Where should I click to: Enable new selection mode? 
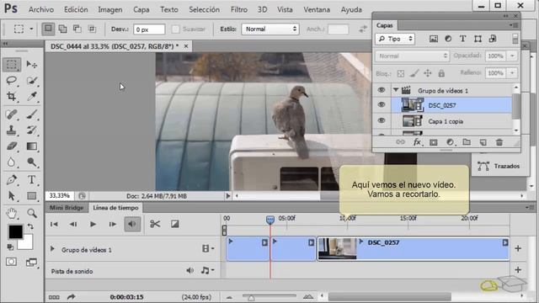click(x=48, y=29)
